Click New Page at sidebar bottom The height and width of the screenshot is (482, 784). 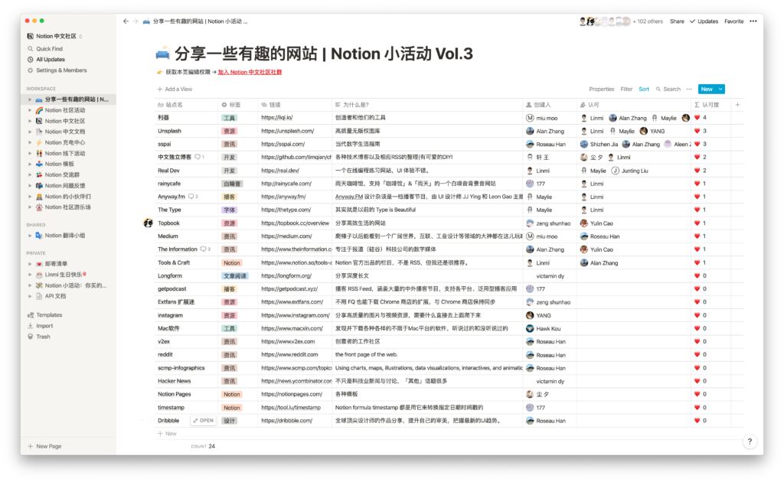point(45,446)
